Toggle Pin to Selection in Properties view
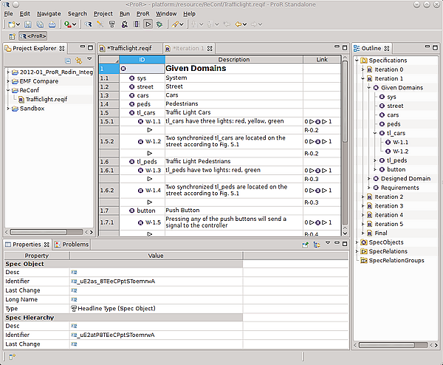 pyautogui.click(x=305, y=245)
